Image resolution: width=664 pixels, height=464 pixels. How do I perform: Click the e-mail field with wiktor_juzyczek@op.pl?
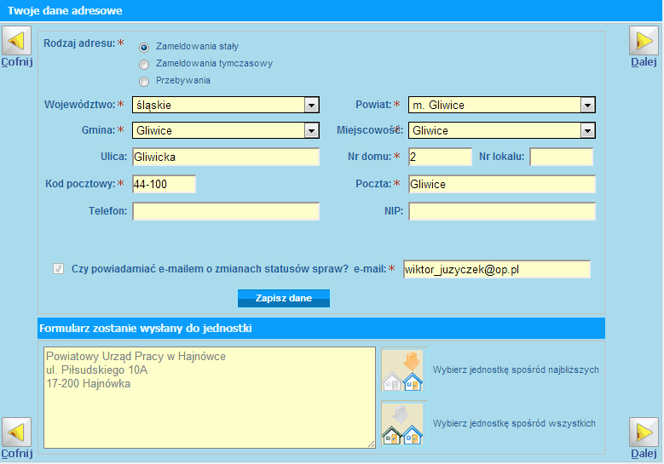pyautogui.click(x=497, y=269)
